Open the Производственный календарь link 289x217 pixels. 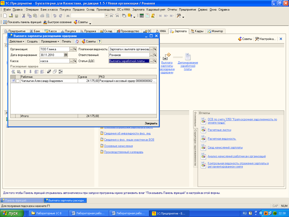124,152
